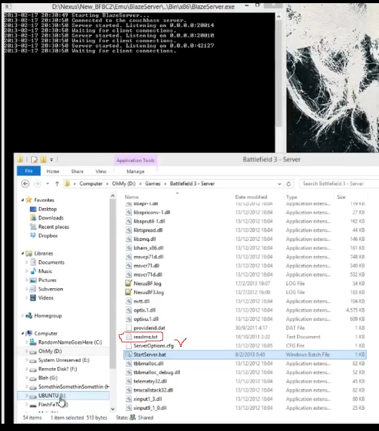The image size is (379, 431).
Task: Select ServerOptions.cfg file name
Action: 153,346
